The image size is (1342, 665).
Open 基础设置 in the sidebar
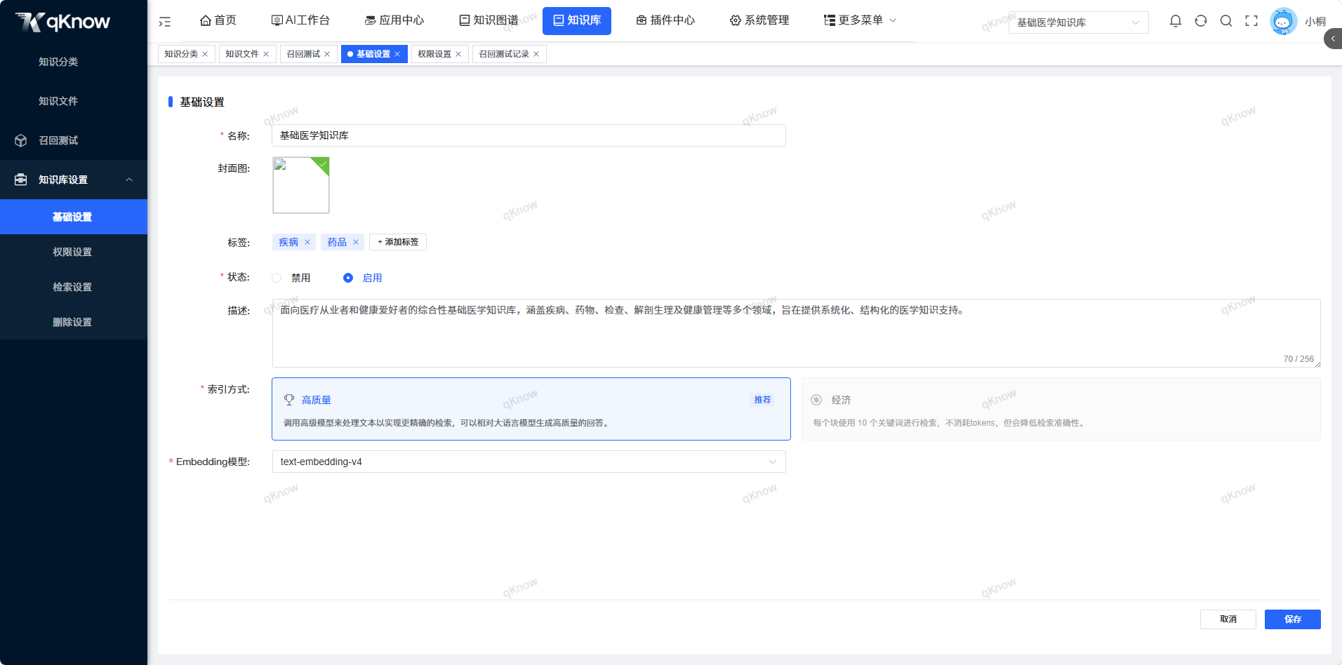tap(74, 217)
